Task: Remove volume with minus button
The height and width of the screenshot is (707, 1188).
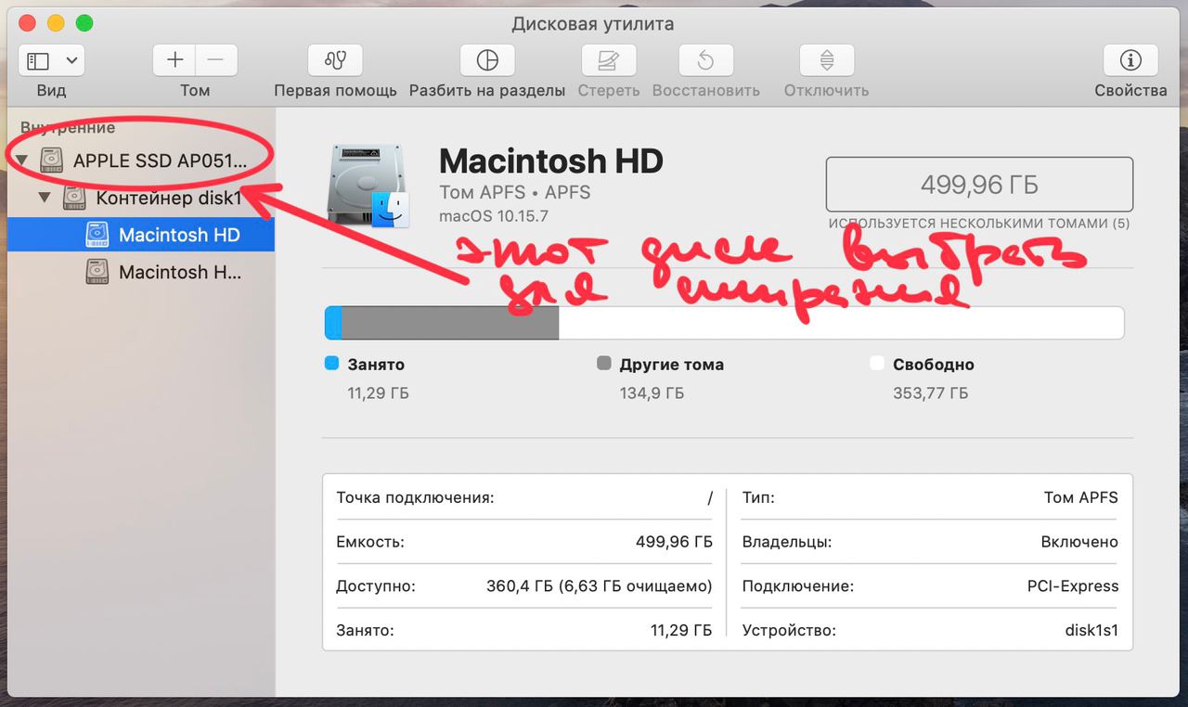Action: [x=216, y=61]
